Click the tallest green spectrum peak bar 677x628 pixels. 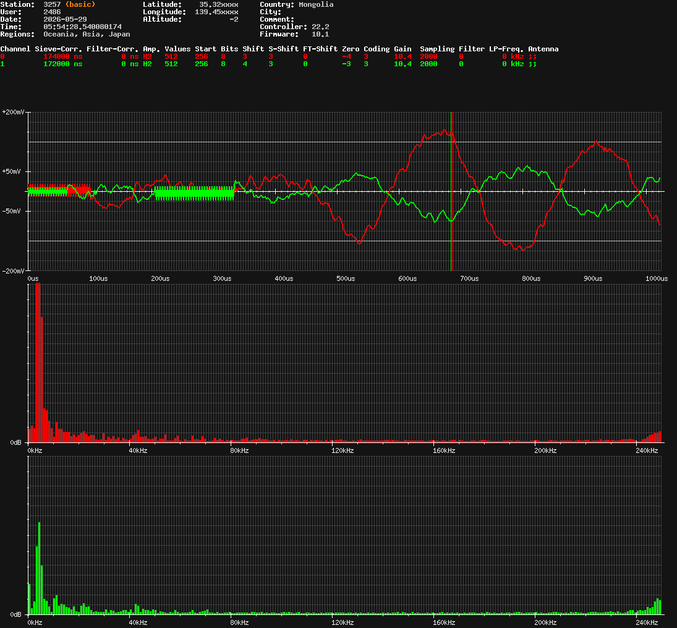40,569
